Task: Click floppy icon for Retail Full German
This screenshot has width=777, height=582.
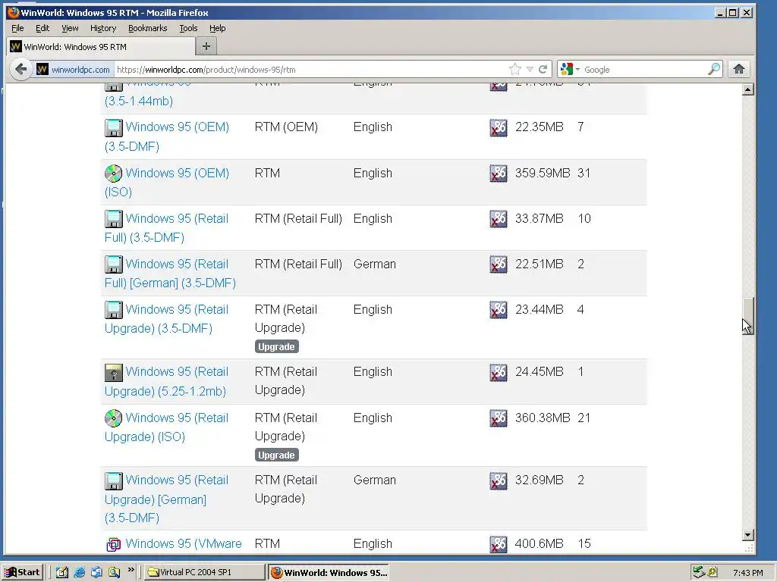Action: 114,264
